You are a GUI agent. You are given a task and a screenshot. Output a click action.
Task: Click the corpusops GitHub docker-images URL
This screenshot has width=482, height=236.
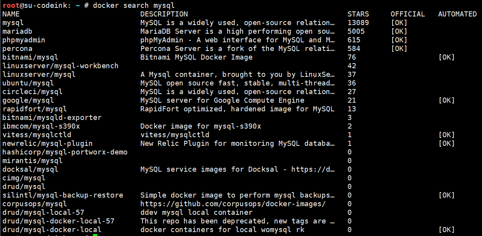pyautogui.click(x=233, y=204)
